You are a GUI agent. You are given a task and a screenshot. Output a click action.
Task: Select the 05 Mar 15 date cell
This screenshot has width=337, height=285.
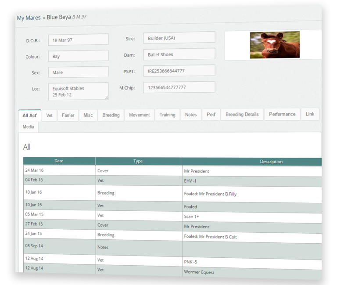click(59, 214)
